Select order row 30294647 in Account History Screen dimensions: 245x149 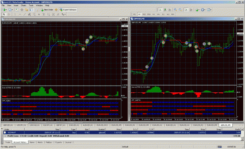click(122, 133)
